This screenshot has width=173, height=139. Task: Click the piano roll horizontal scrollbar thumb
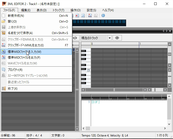coord(114,90)
